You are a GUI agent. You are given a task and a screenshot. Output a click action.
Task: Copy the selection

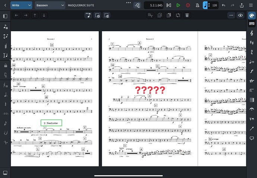pos(159,15)
